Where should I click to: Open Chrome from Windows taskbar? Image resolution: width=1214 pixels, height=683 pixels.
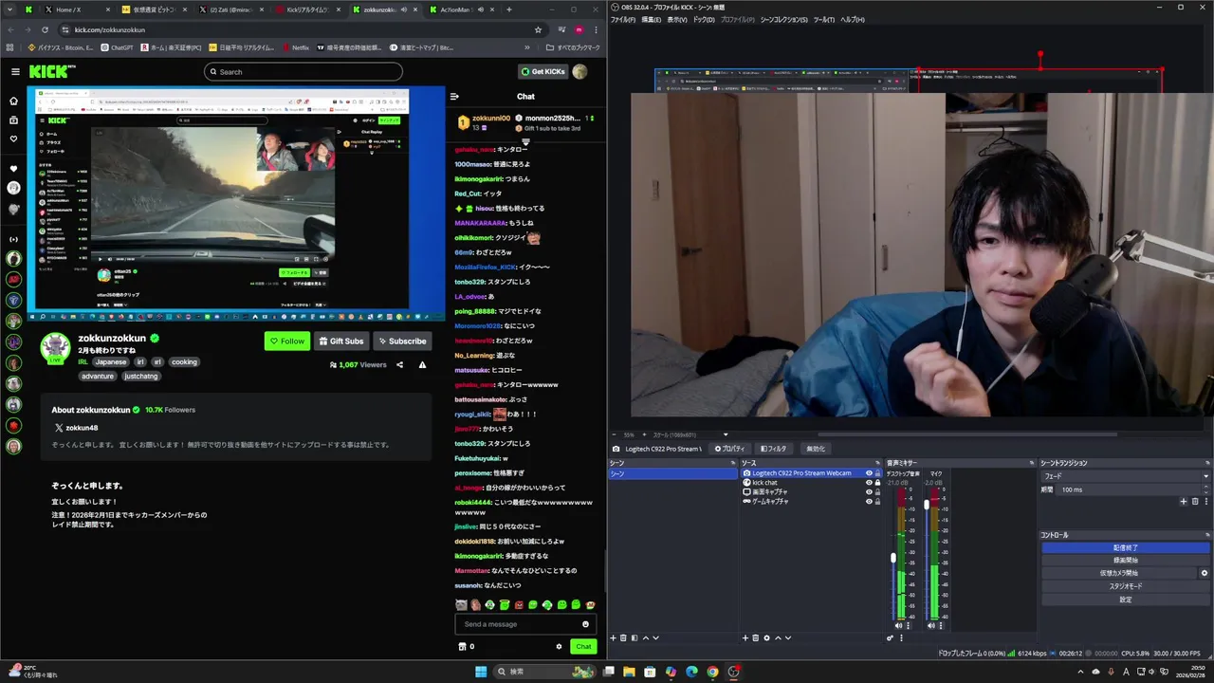(712, 672)
